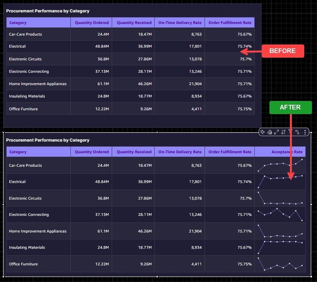Select the upper table's Procurement Performance by Category title
Screen dimensions: 317x282
pyautogui.click(x=48, y=11)
